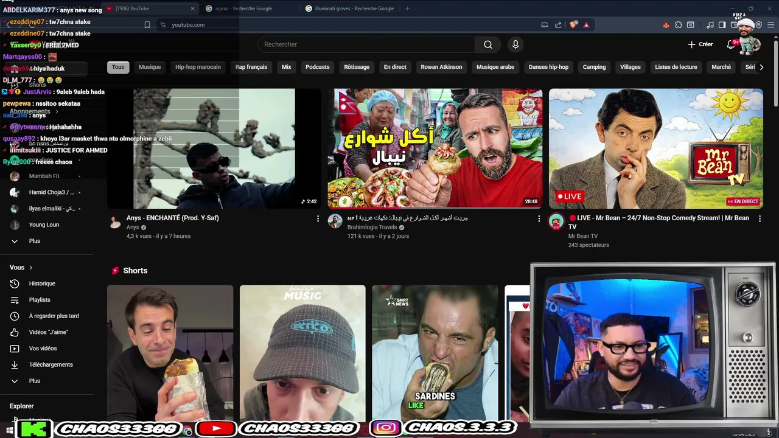Select the Camping filter chip
The height and width of the screenshot is (438, 779).
(x=594, y=67)
